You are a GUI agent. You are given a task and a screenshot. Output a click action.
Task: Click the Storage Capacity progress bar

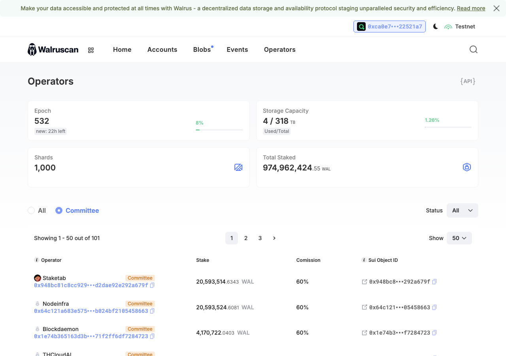[x=448, y=127]
